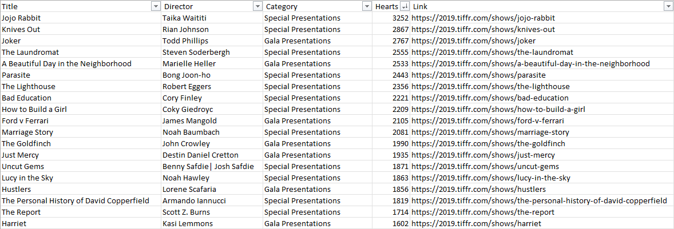
Task: Open the Category column filter dropdown
Action: click(x=367, y=6)
